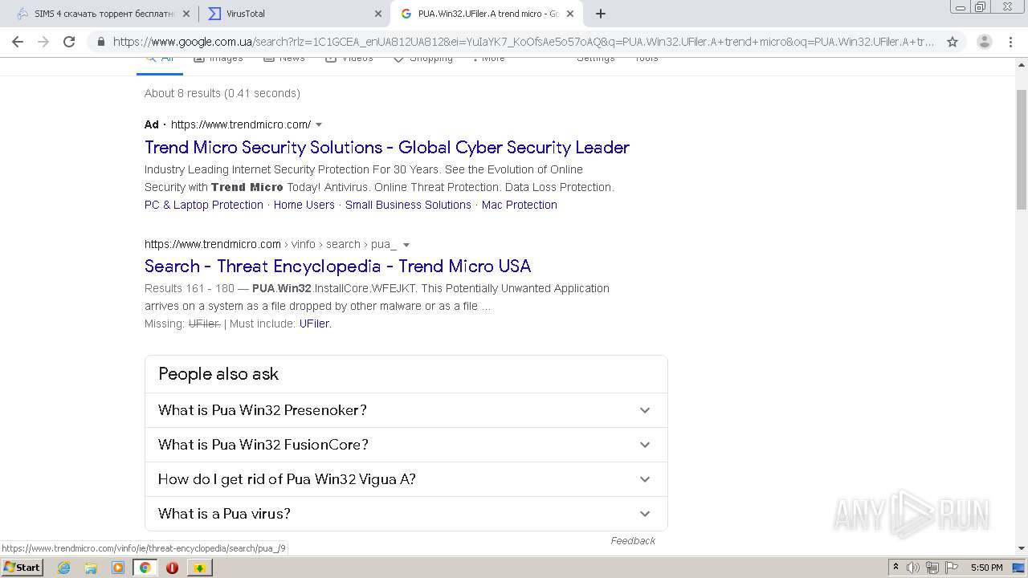Click the 5:50 PM system clock
The image size is (1028, 578).
point(986,568)
